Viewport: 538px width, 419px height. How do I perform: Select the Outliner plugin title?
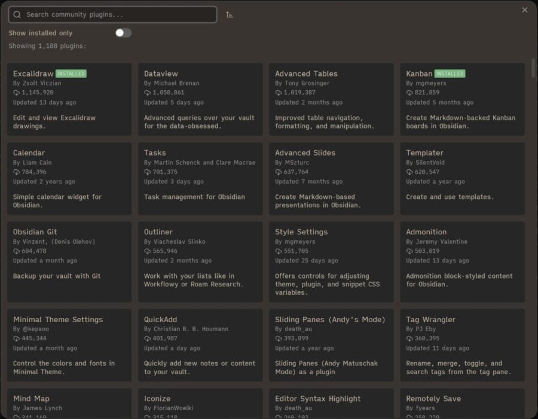tap(158, 232)
